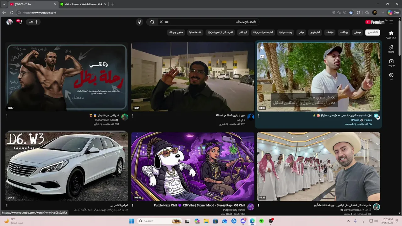Click the Create (إنشاء) button
Image resolution: width=402 pixels, height=226 pixels.
pos(33,22)
